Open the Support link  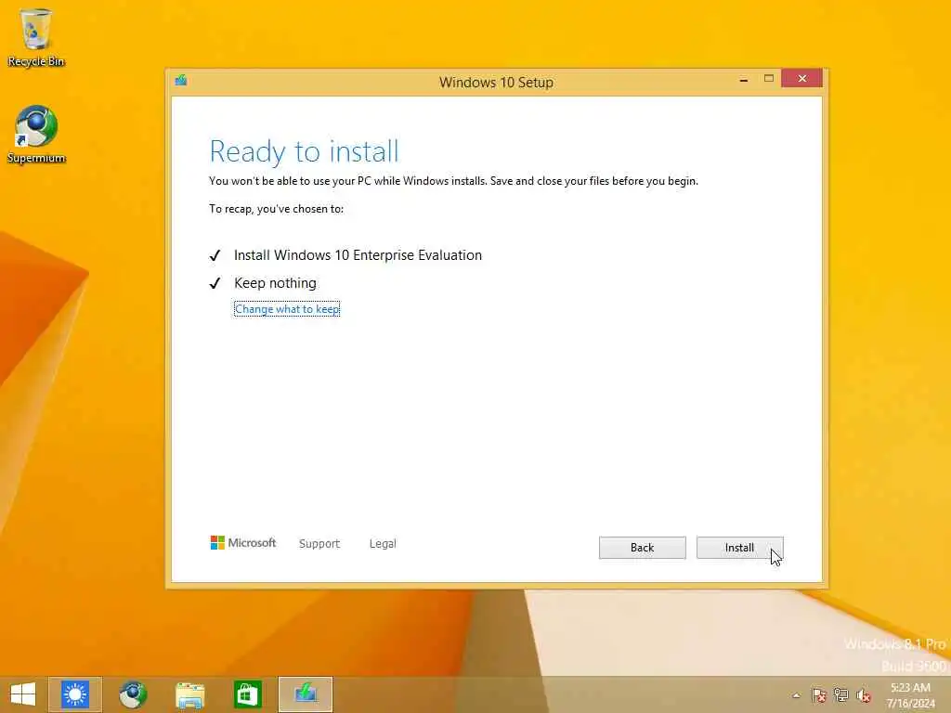pos(319,544)
